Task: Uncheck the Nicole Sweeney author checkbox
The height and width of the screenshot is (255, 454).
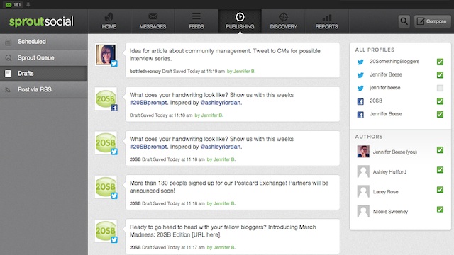Action: click(440, 210)
